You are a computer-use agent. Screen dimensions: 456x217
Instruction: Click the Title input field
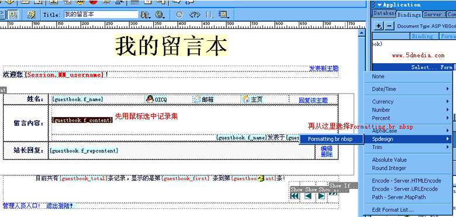pos(101,15)
